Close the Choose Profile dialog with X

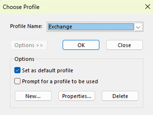pyautogui.click(x=148, y=7)
